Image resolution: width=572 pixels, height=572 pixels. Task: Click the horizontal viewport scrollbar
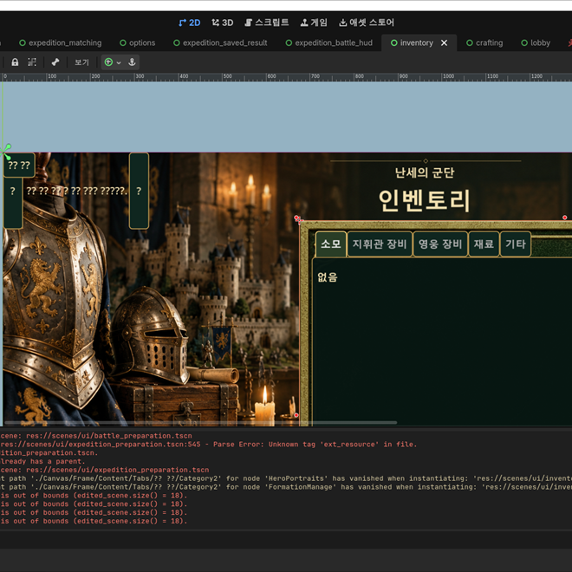(200, 423)
